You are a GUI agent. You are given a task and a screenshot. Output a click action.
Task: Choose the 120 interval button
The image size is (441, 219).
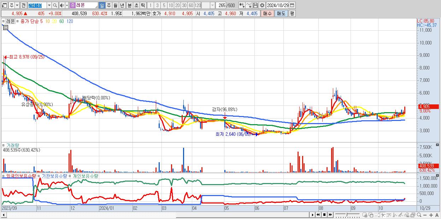tap(198, 5)
